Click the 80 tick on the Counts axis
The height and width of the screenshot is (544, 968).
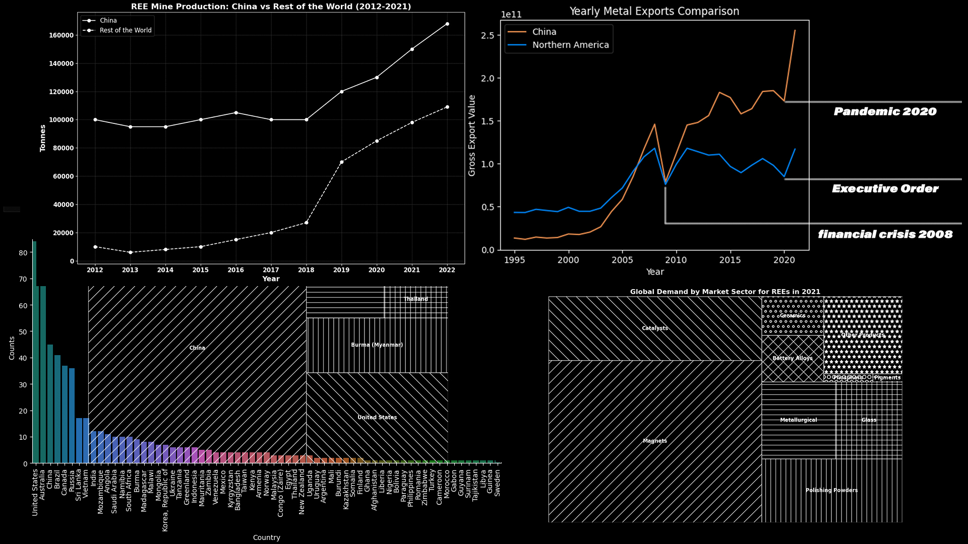point(23,253)
